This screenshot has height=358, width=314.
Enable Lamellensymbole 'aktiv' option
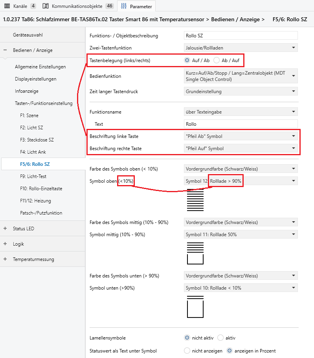coord(220,338)
